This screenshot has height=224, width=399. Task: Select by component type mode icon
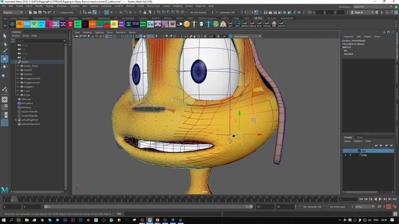[x=94, y=12]
